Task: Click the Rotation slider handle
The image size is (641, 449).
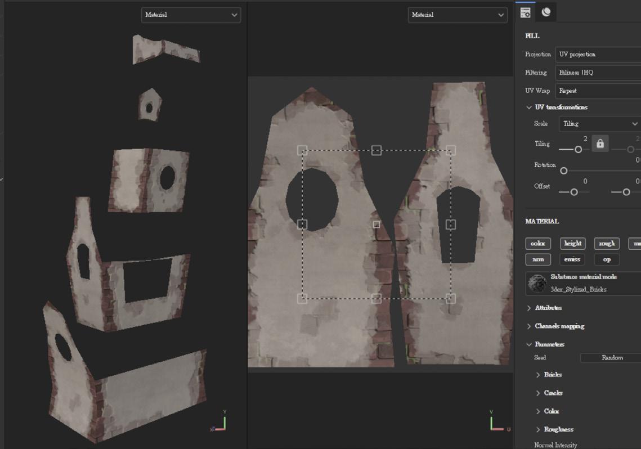Action: (x=564, y=170)
